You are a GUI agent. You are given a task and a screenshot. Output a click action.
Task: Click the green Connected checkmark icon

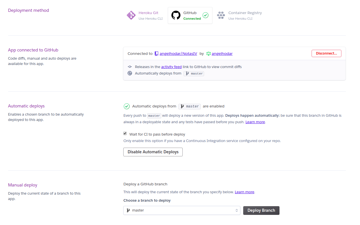(205, 15)
